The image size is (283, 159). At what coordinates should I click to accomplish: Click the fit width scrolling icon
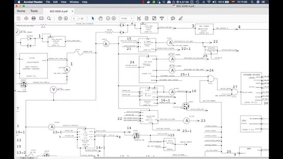coord(139,19)
